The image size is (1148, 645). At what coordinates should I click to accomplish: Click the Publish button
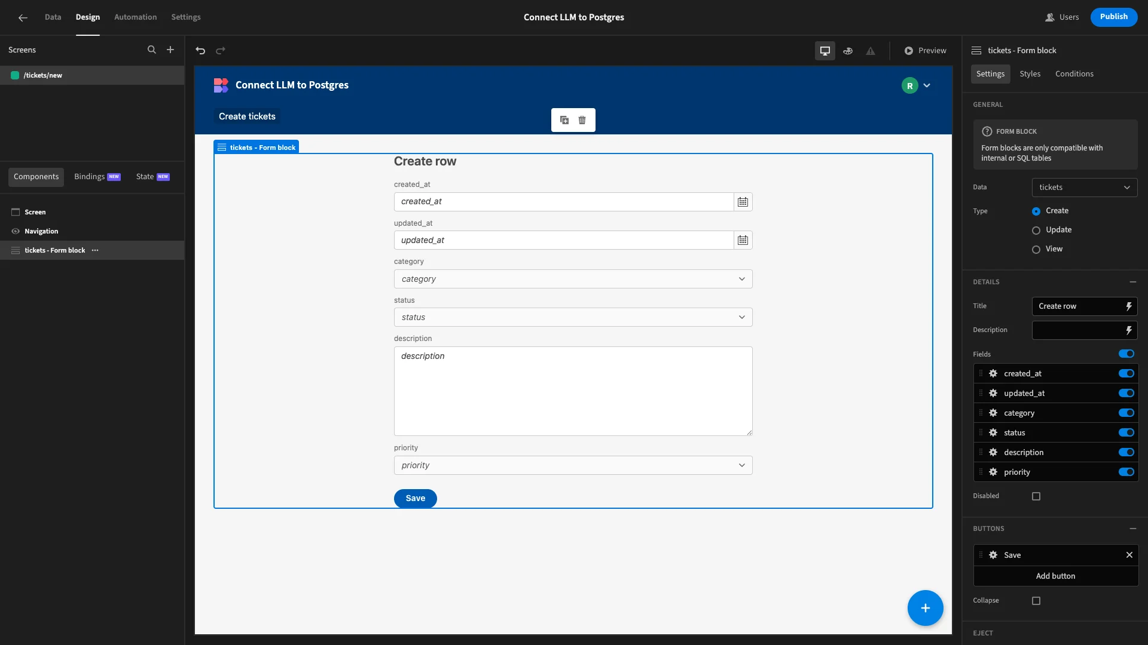[x=1113, y=17]
